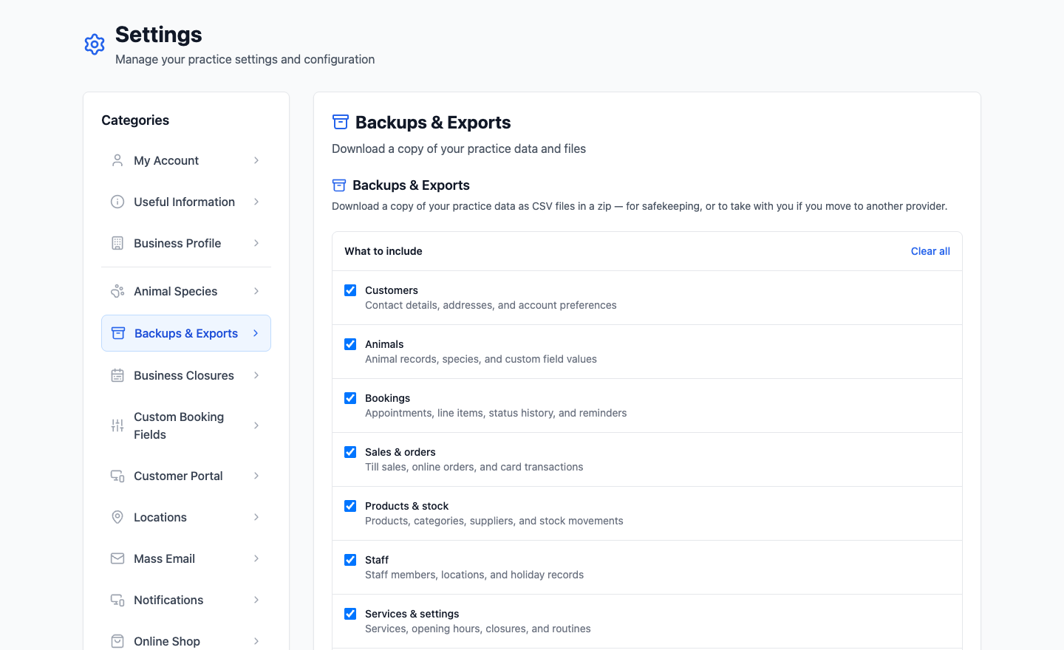
Task: Toggle the Sales & orders checkbox
Action: (350, 452)
